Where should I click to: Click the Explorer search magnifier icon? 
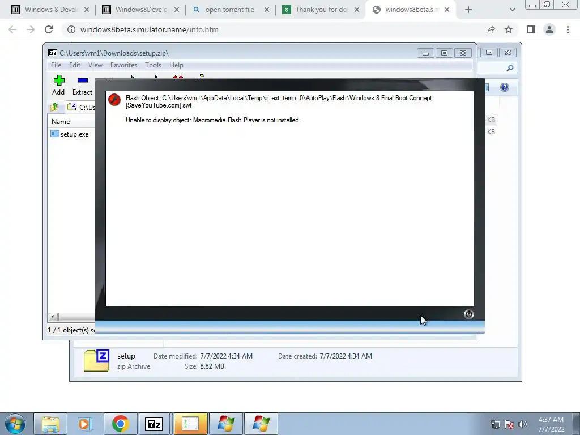coord(510,68)
